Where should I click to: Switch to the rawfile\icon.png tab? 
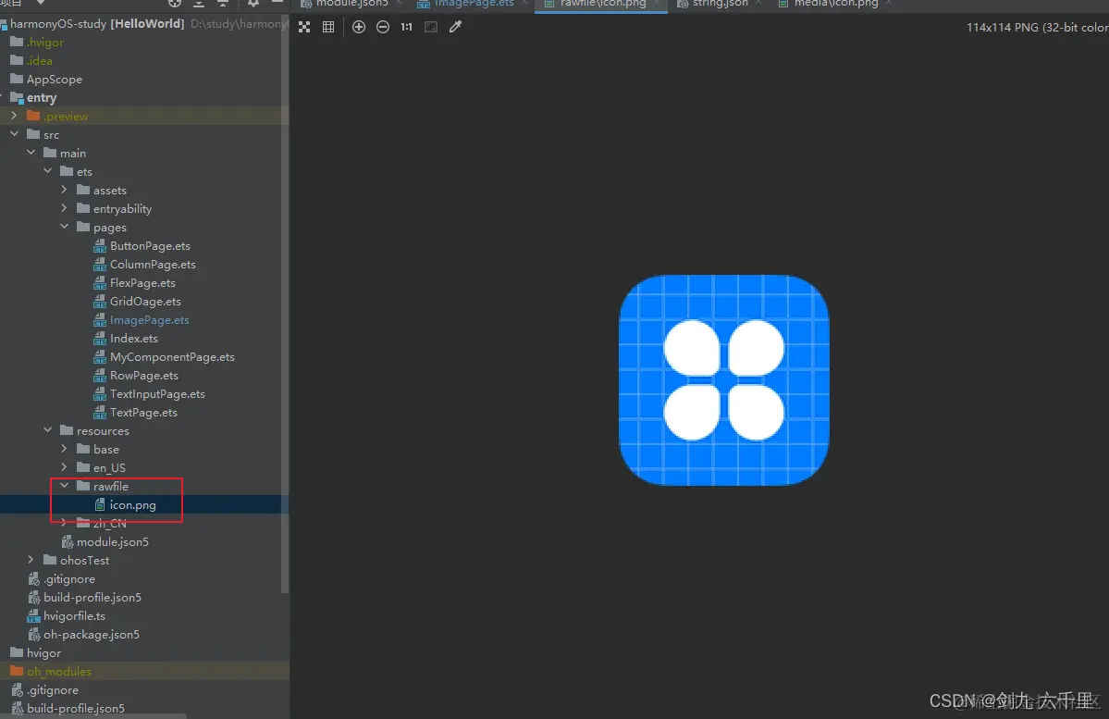point(601,5)
